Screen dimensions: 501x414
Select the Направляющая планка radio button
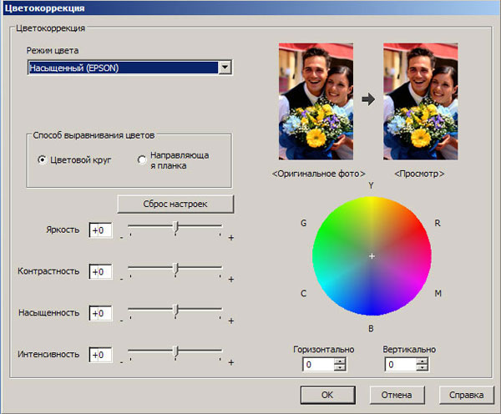(142, 159)
